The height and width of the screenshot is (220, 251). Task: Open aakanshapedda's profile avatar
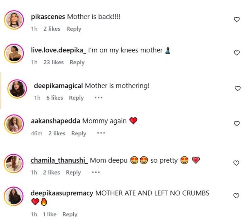[14, 124]
